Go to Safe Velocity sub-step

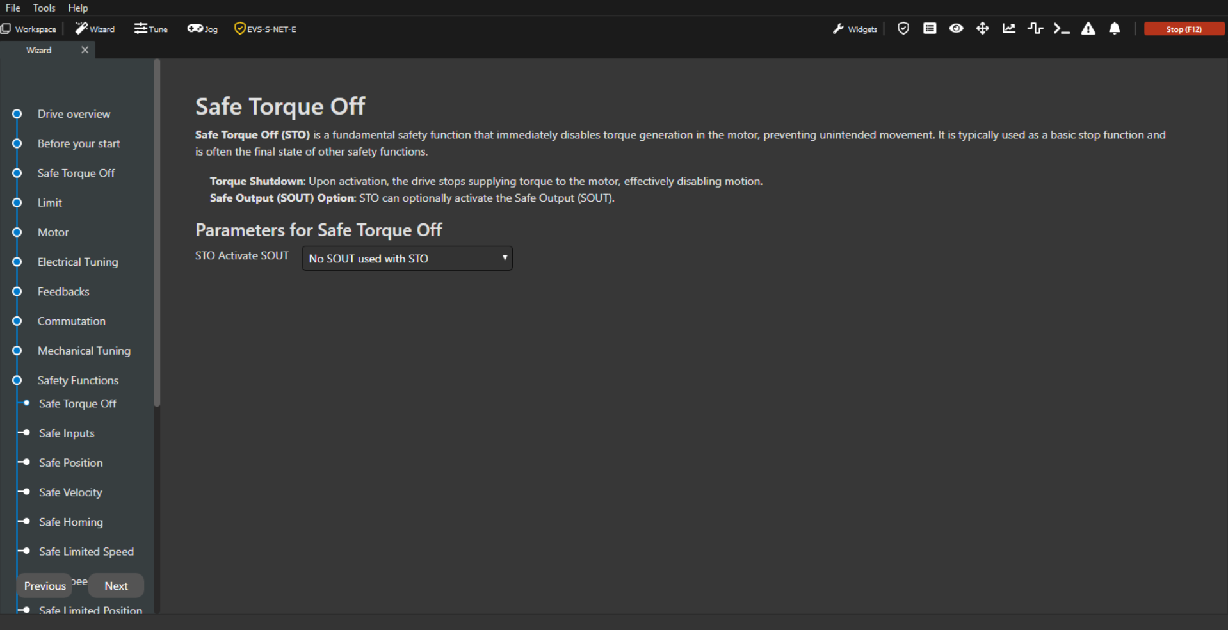pyautogui.click(x=70, y=492)
